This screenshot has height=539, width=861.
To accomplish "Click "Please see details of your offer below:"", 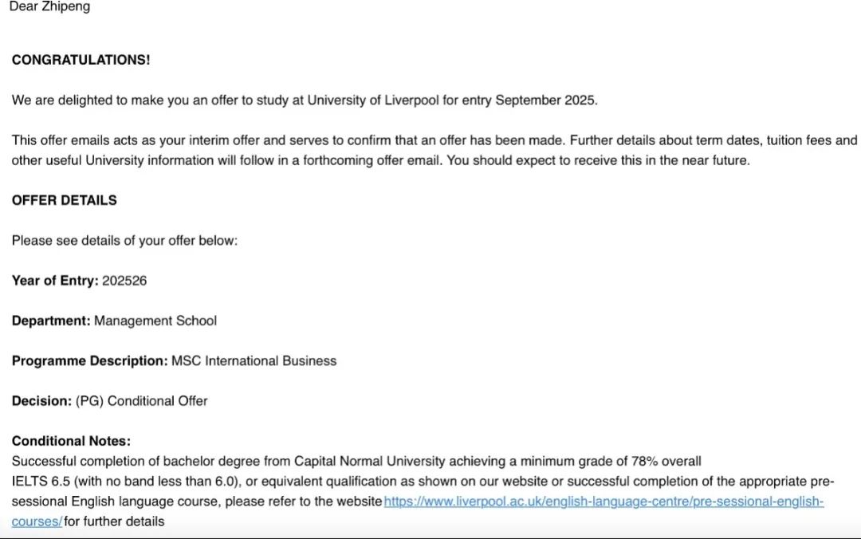I will (x=124, y=240).
